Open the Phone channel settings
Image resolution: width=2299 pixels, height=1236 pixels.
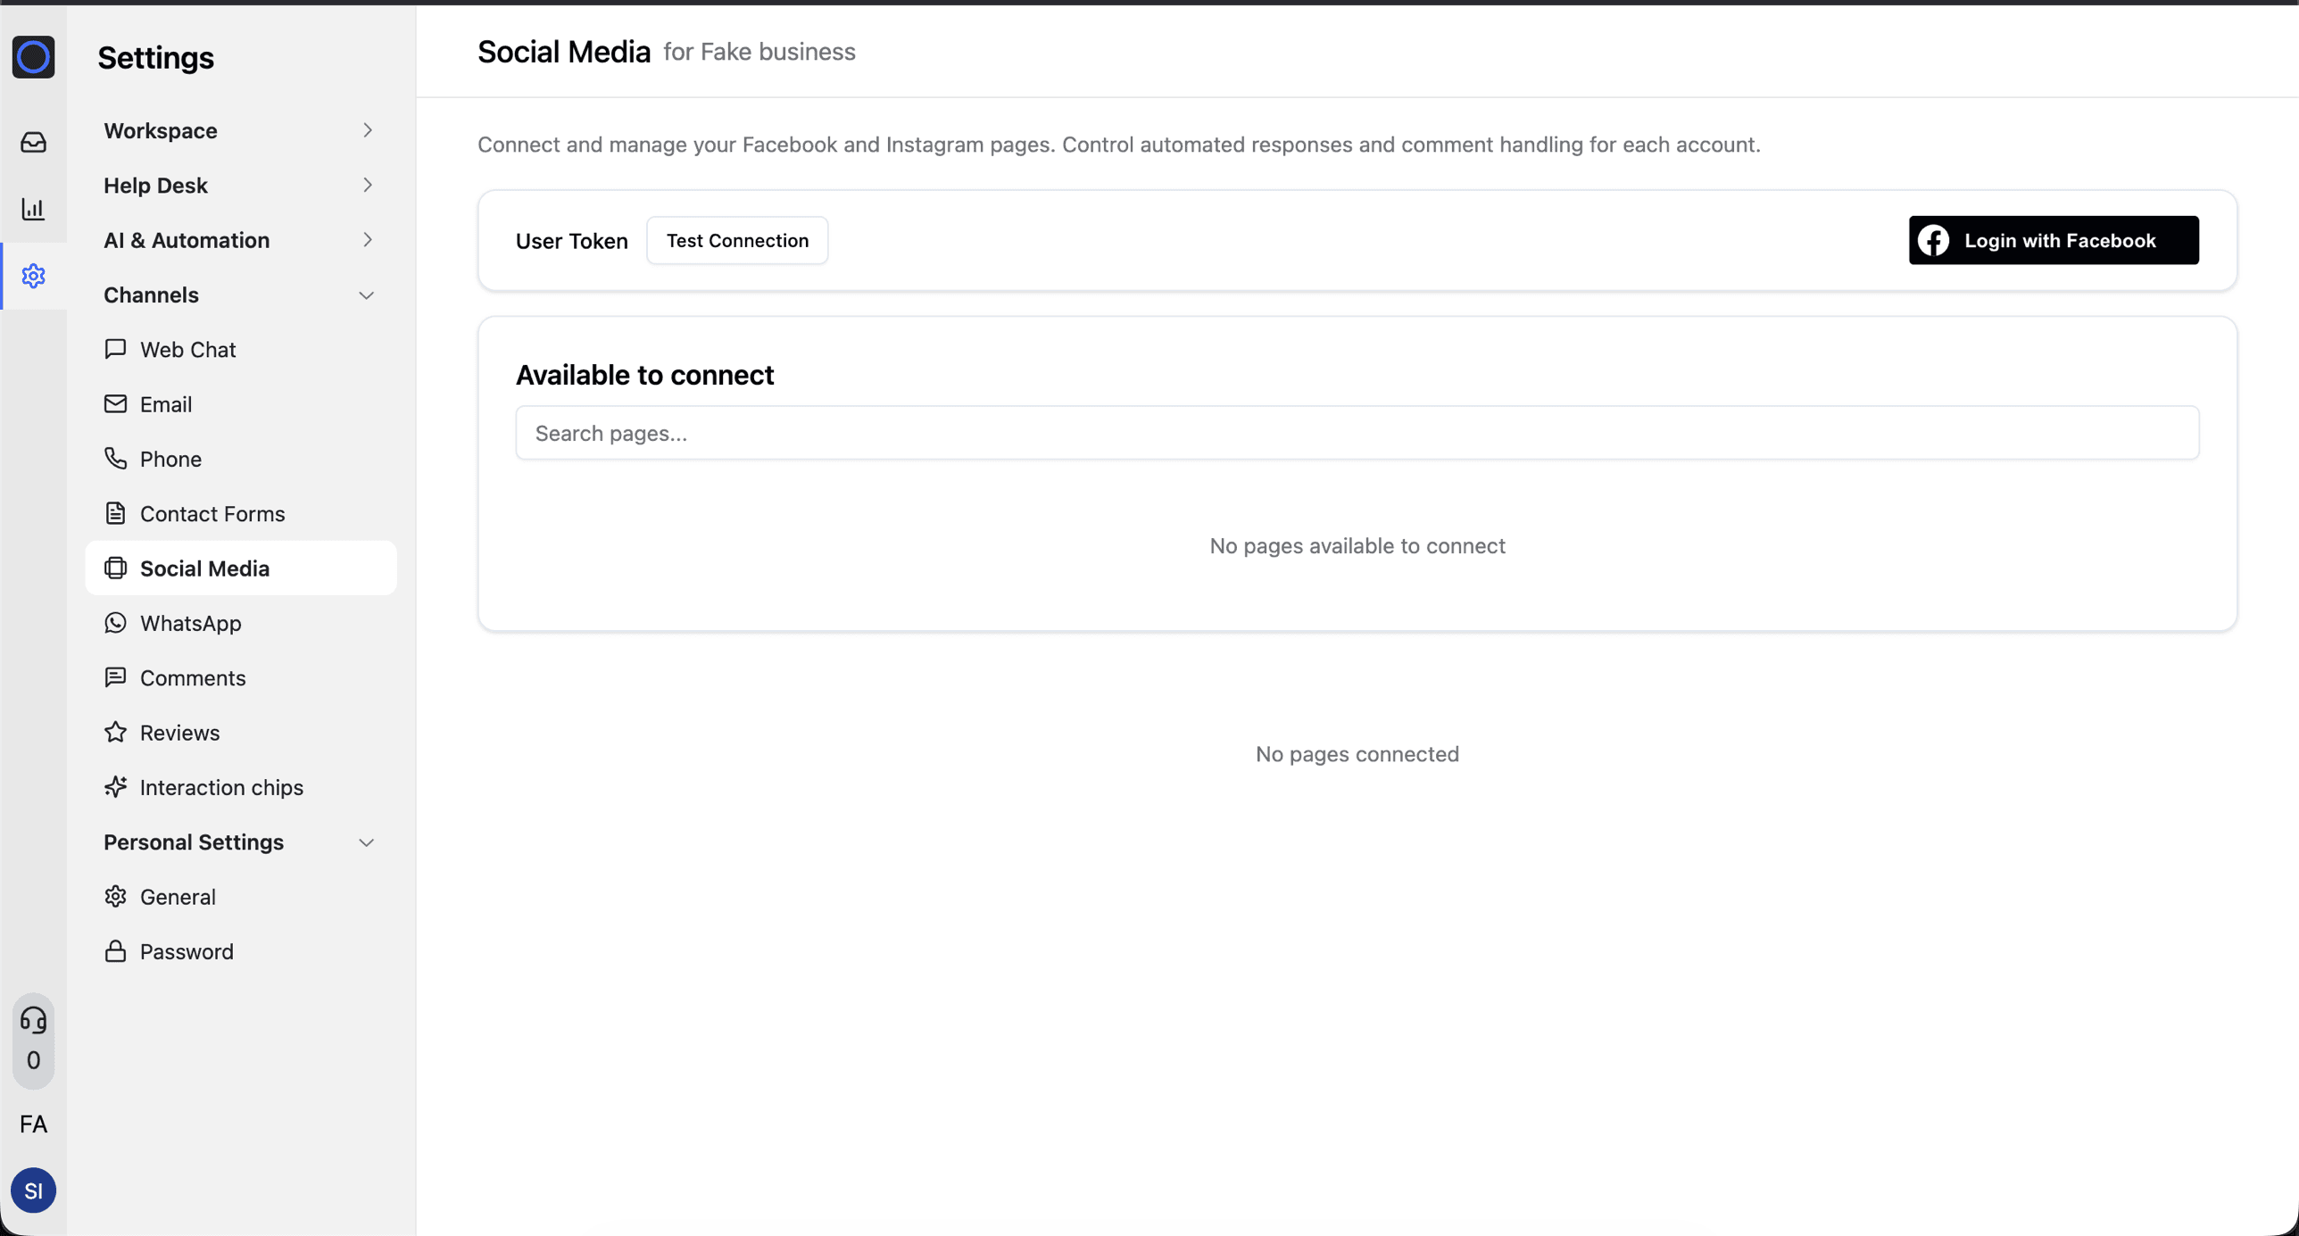pos(170,458)
